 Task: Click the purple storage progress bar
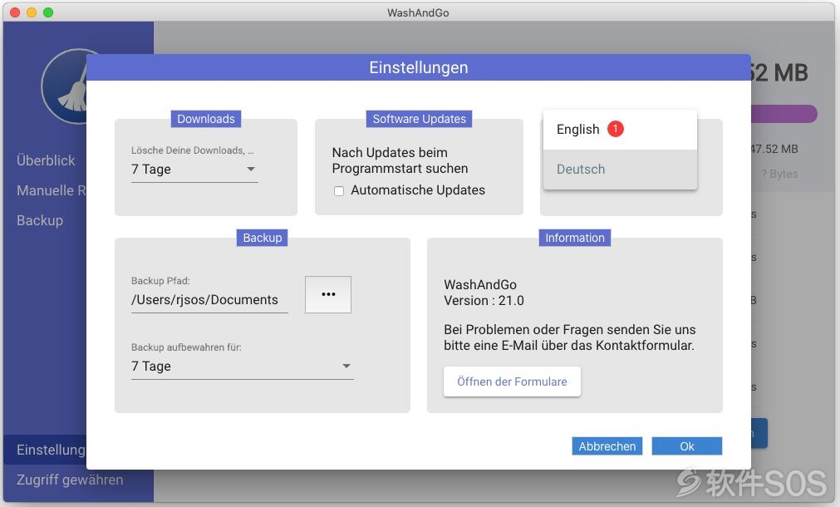[784, 114]
